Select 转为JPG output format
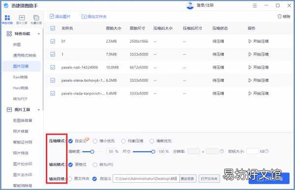 (95, 165)
